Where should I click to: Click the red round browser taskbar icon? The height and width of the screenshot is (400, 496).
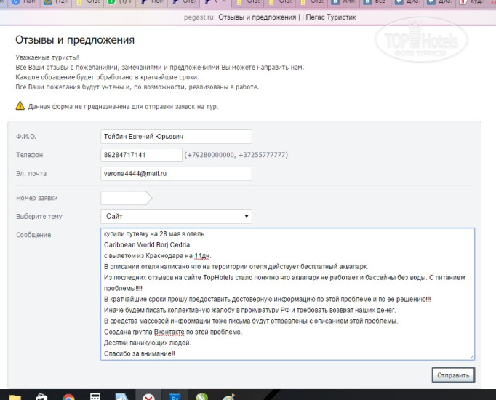tap(148, 396)
